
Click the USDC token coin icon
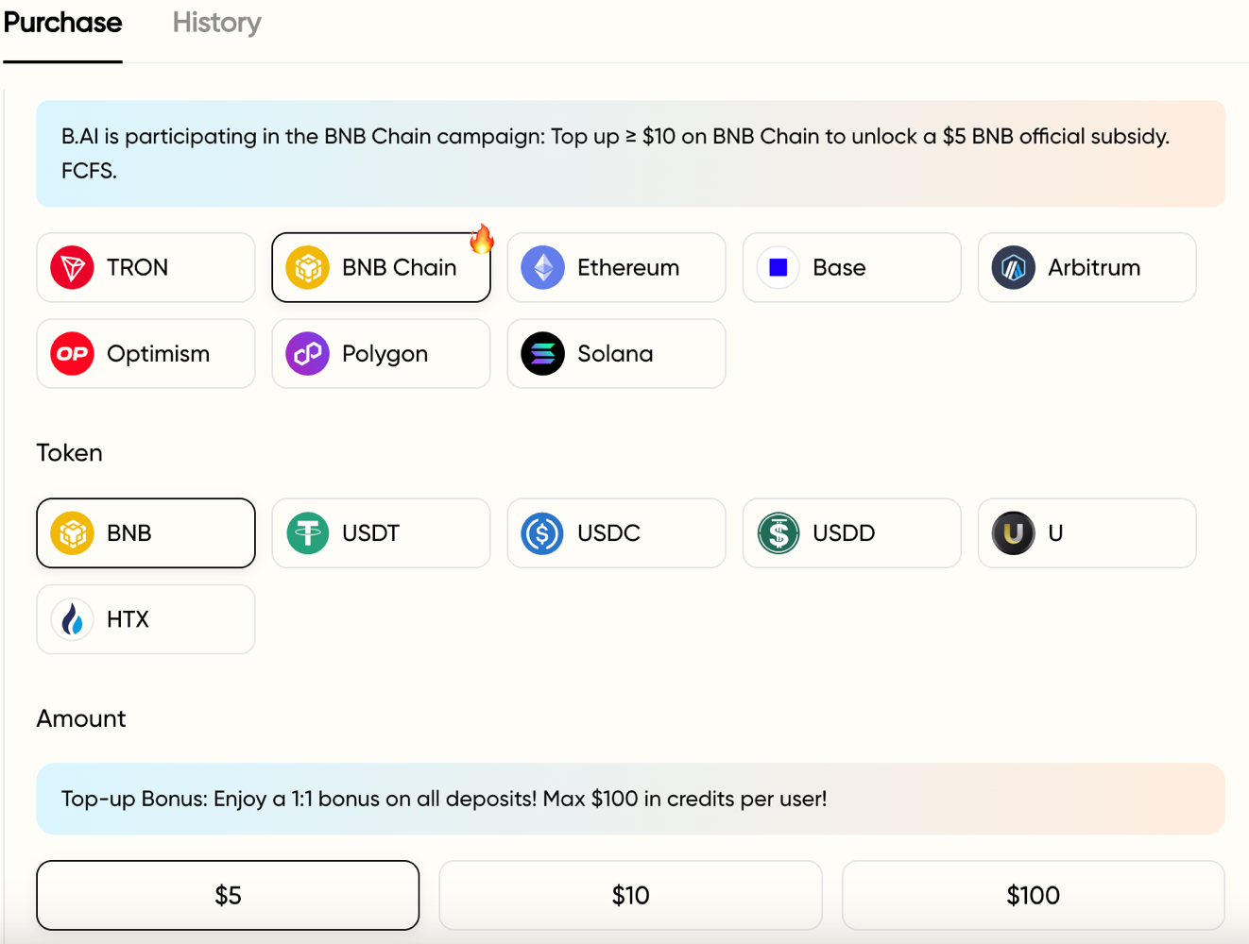542,533
